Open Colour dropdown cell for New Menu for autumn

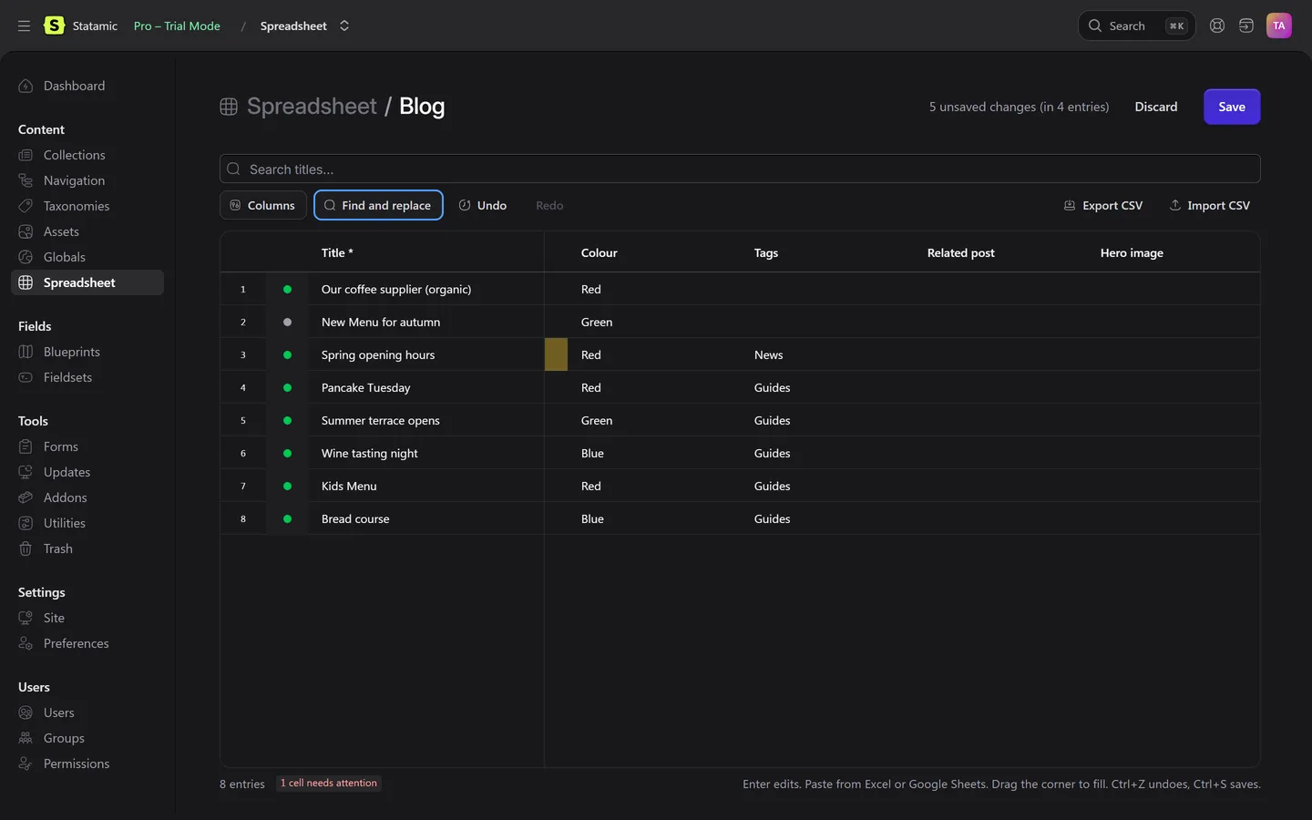(653, 322)
